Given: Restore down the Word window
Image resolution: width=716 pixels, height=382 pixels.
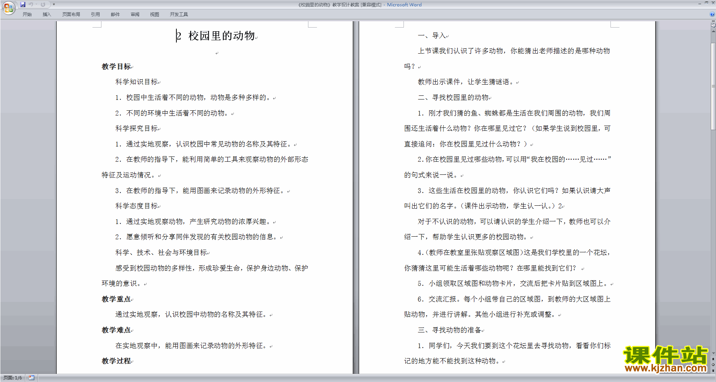Looking at the screenshot, I should point(706,3).
